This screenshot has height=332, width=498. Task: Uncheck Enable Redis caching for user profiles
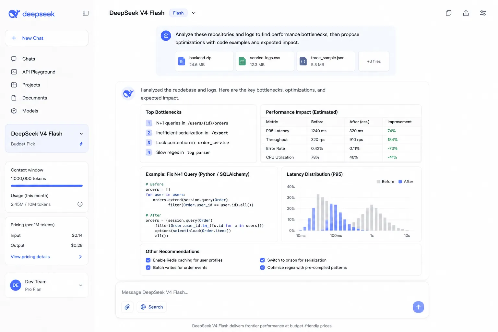click(148, 260)
